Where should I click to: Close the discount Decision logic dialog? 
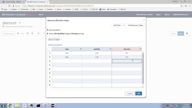point(144,20)
